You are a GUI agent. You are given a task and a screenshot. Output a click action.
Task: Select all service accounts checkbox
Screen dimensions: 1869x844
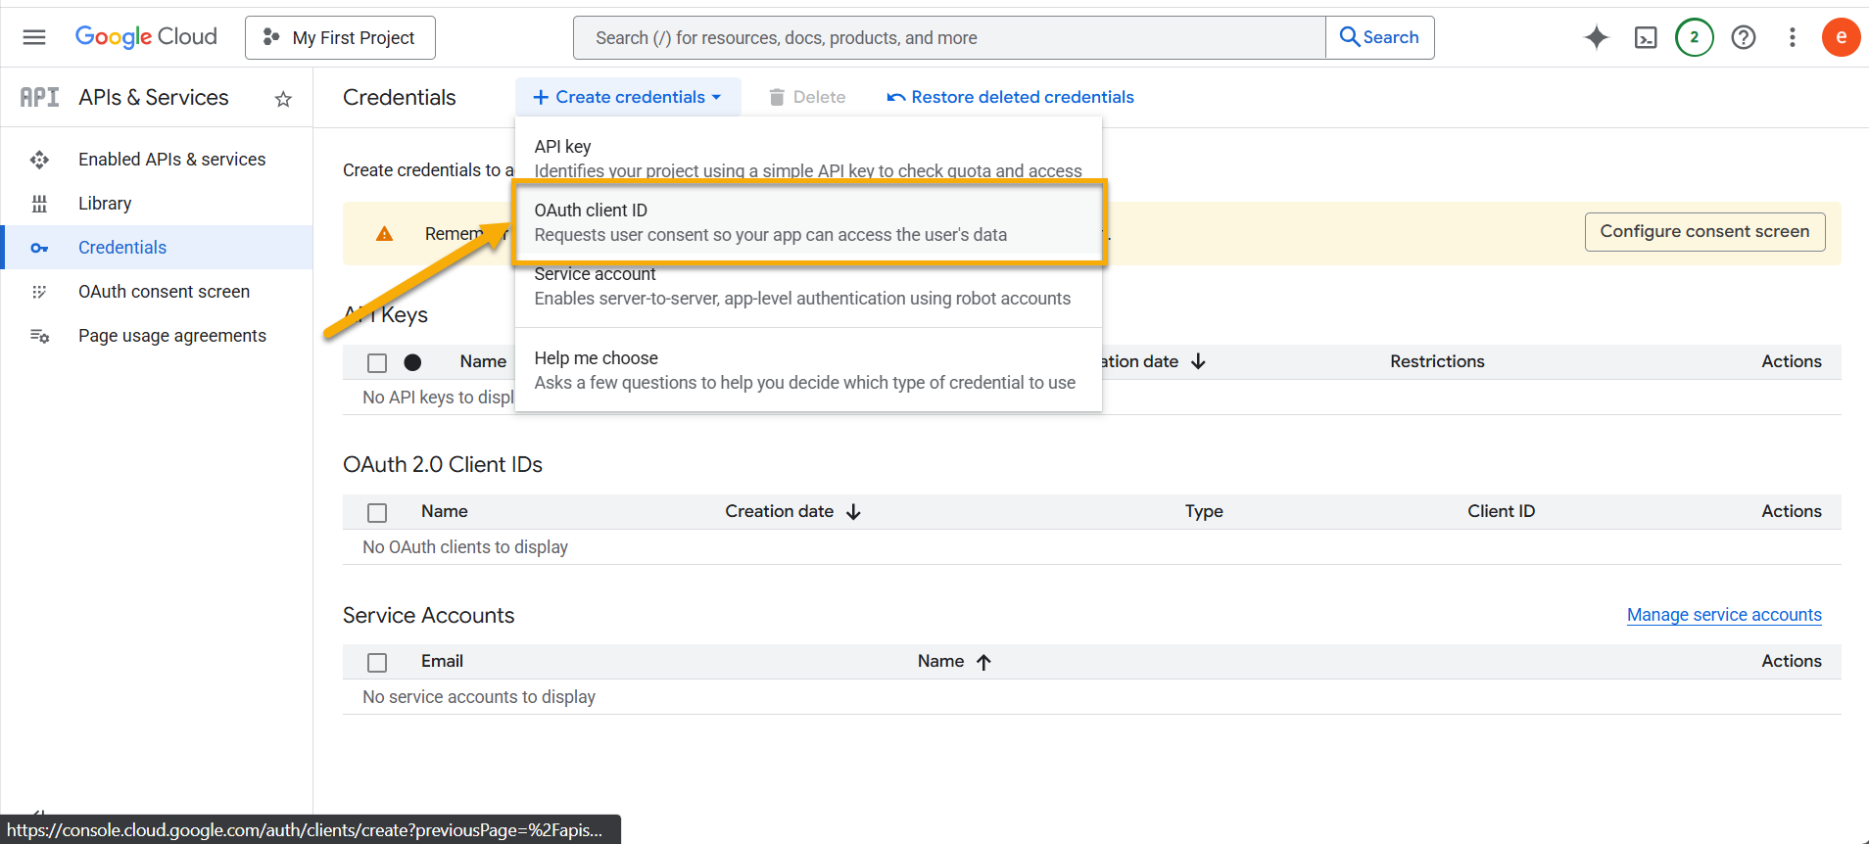(377, 662)
